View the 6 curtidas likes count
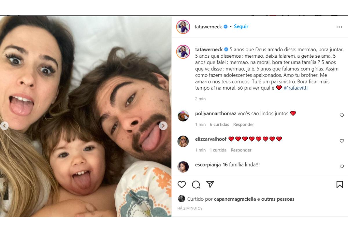 (220, 124)
